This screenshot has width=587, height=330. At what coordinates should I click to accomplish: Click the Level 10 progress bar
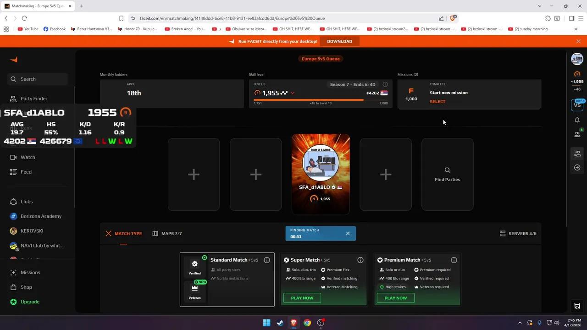coord(321,100)
